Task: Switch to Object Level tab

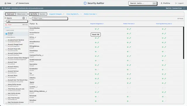Action: pos(21,14)
